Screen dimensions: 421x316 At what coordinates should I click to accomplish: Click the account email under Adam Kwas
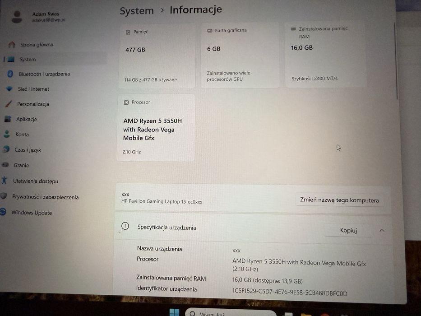point(49,20)
